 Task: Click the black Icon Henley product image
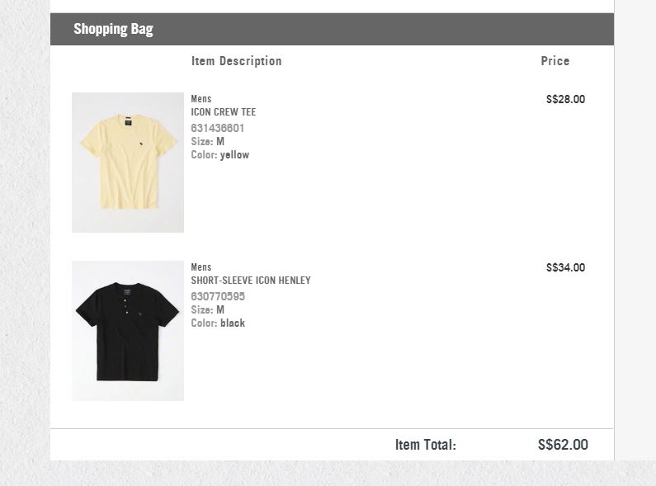point(128,331)
